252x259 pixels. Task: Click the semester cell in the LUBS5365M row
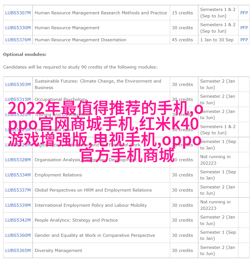(x=218, y=250)
